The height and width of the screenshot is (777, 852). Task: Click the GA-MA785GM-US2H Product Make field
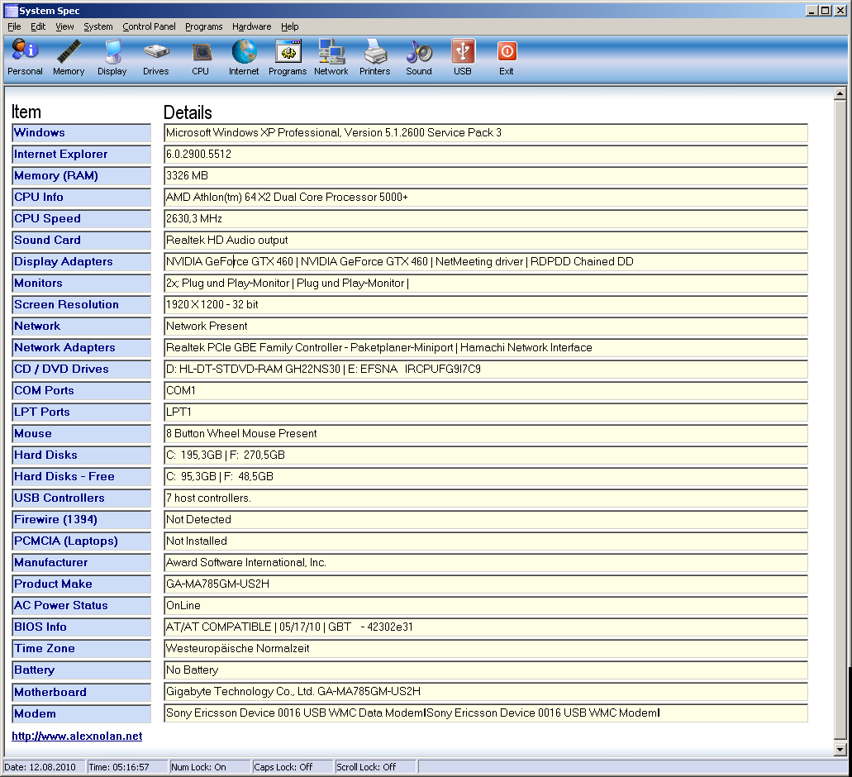tap(486, 584)
